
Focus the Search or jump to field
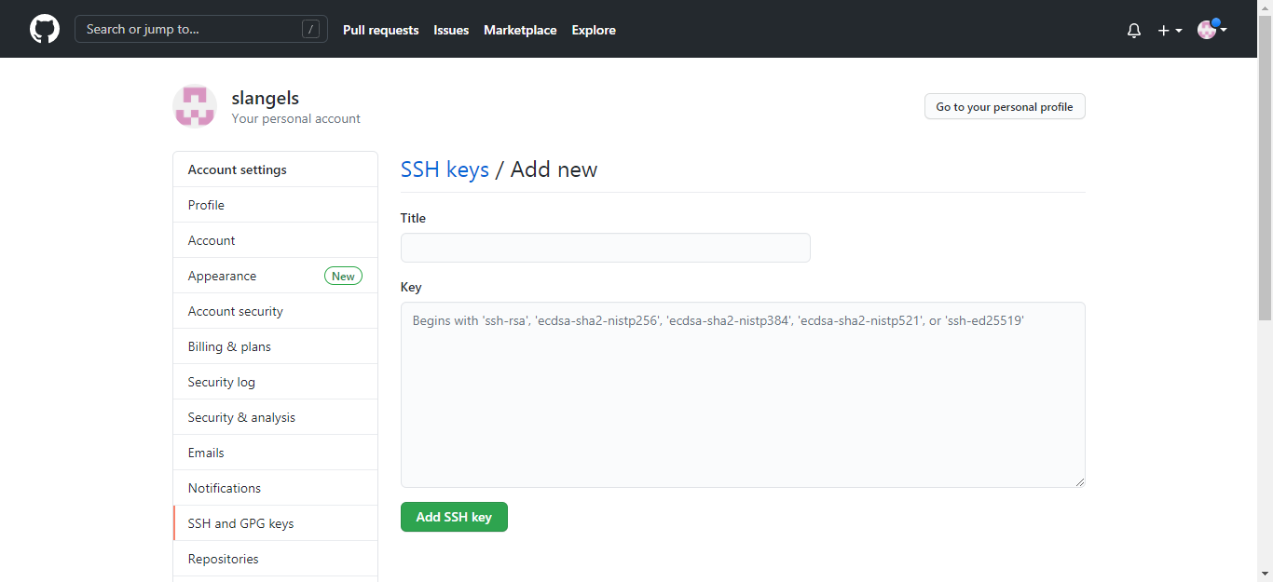pyautogui.click(x=201, y=29)
